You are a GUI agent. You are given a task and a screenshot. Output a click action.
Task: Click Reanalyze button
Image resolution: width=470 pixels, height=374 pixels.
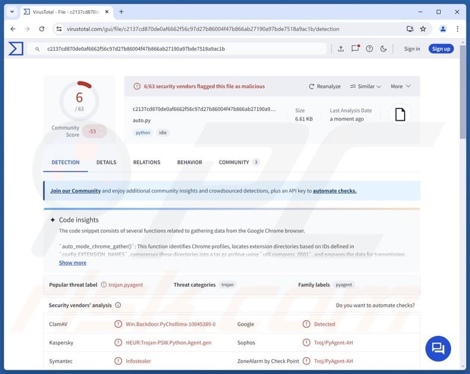(325, 86)
